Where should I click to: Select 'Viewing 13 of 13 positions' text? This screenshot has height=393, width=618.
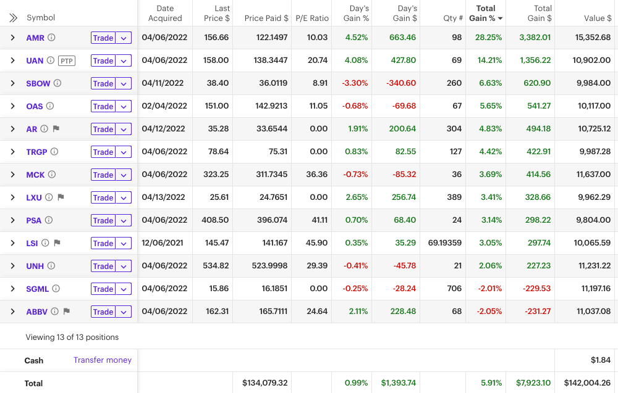click(72, 337)
